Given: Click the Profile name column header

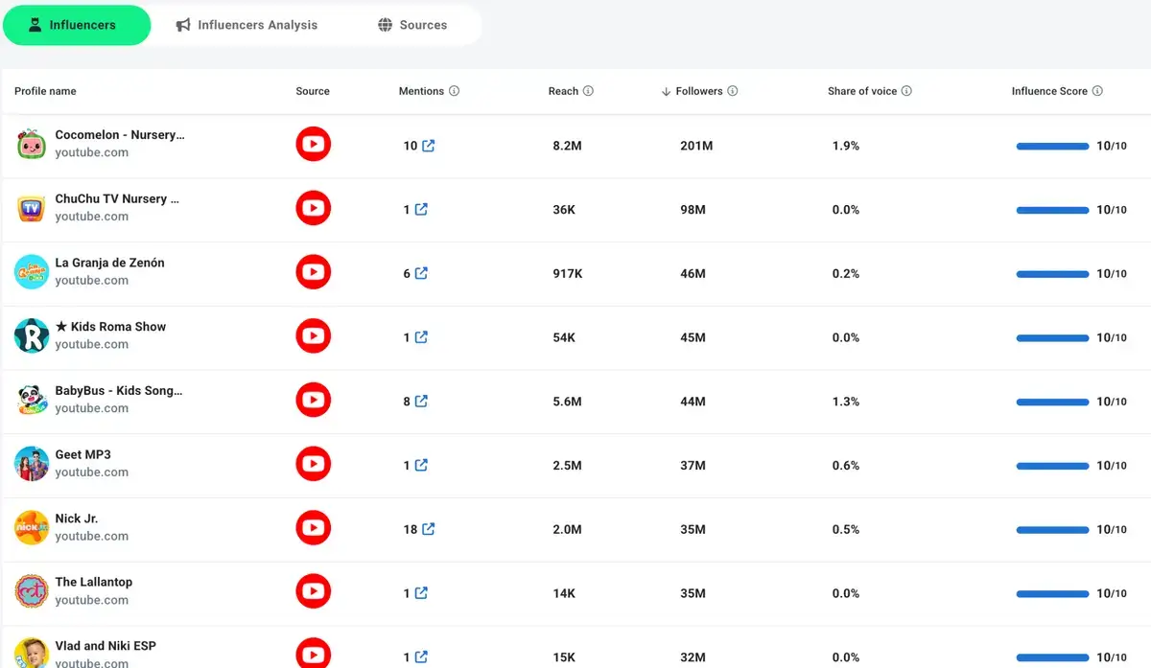Looking at the screenshot, I should click(x=45, y=91).
